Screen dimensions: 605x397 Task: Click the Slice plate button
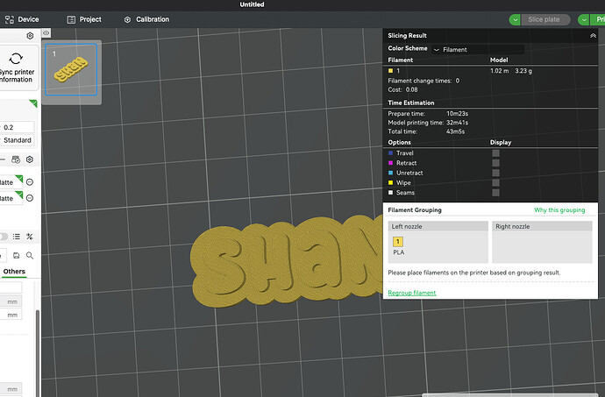point(544,19)
